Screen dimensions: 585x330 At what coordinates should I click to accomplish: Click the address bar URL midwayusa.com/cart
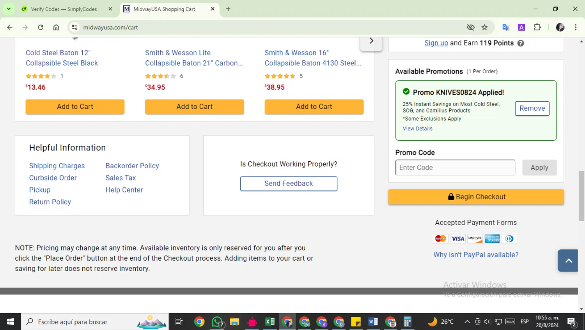110,27
